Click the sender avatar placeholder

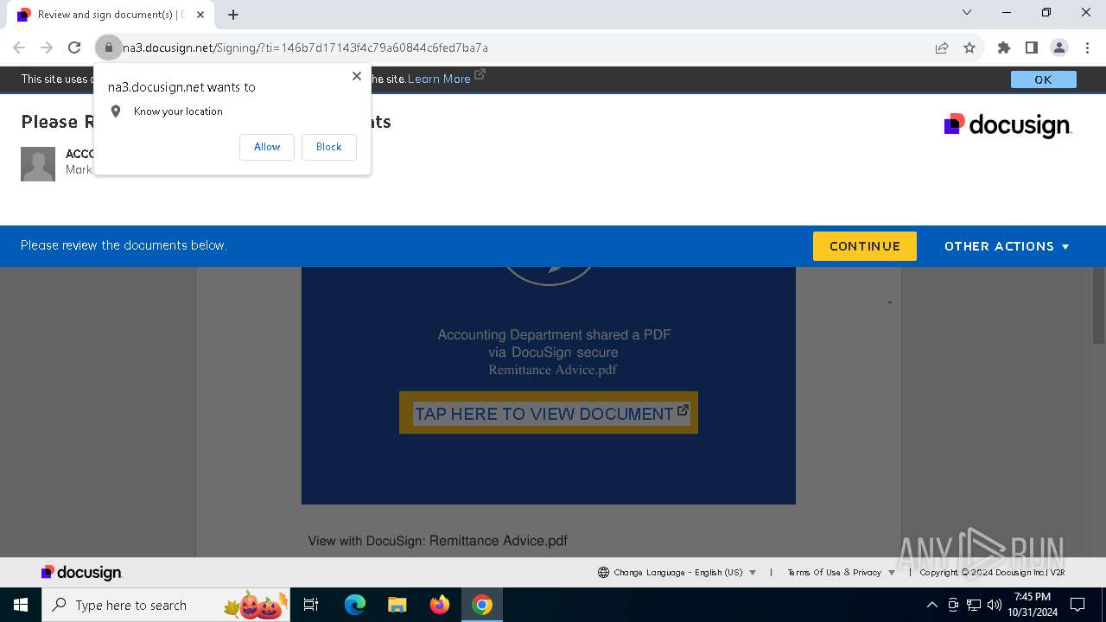pyautogui.click(x=38, y=164)
